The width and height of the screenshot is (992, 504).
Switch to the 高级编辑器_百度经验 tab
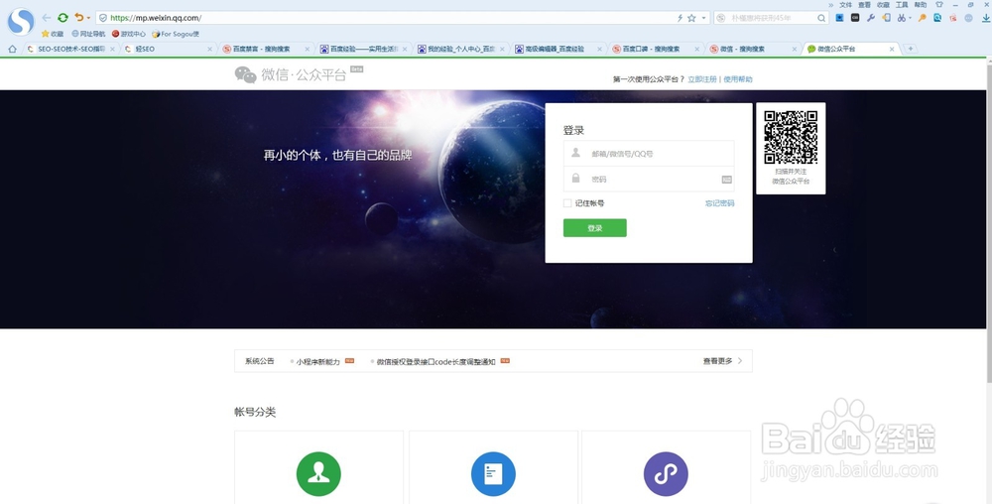(x=558, y=49)
